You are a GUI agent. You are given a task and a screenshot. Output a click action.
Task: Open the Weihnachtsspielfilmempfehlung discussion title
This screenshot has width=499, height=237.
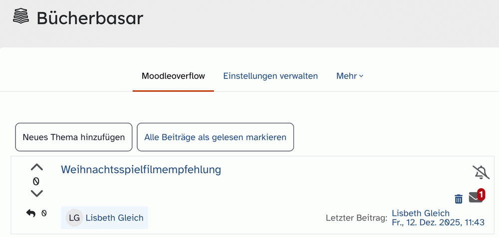(141, 170)
